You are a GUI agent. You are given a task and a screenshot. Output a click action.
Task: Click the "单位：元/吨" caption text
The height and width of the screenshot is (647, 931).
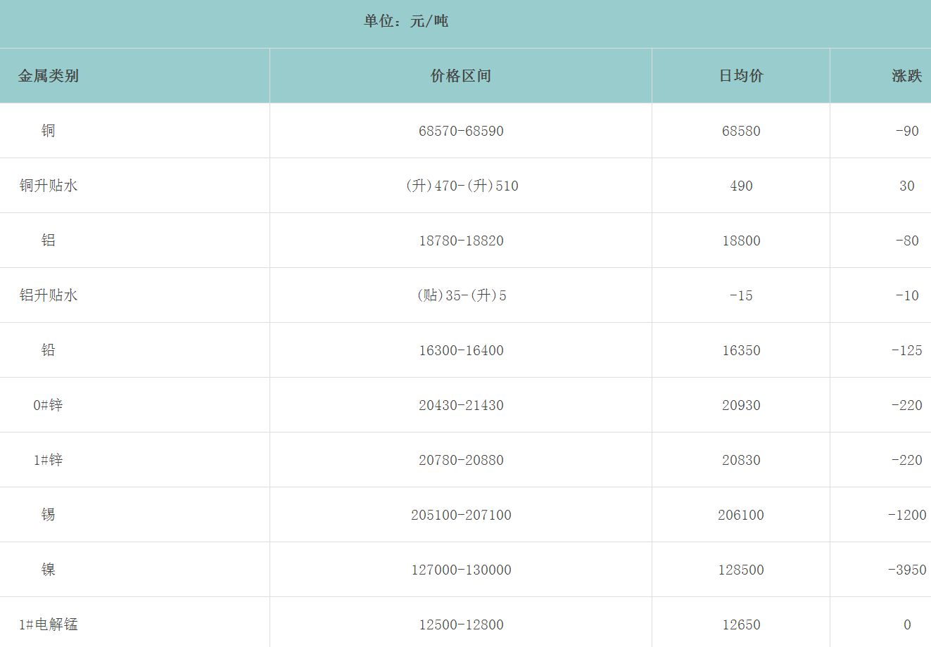coord(406,21)
